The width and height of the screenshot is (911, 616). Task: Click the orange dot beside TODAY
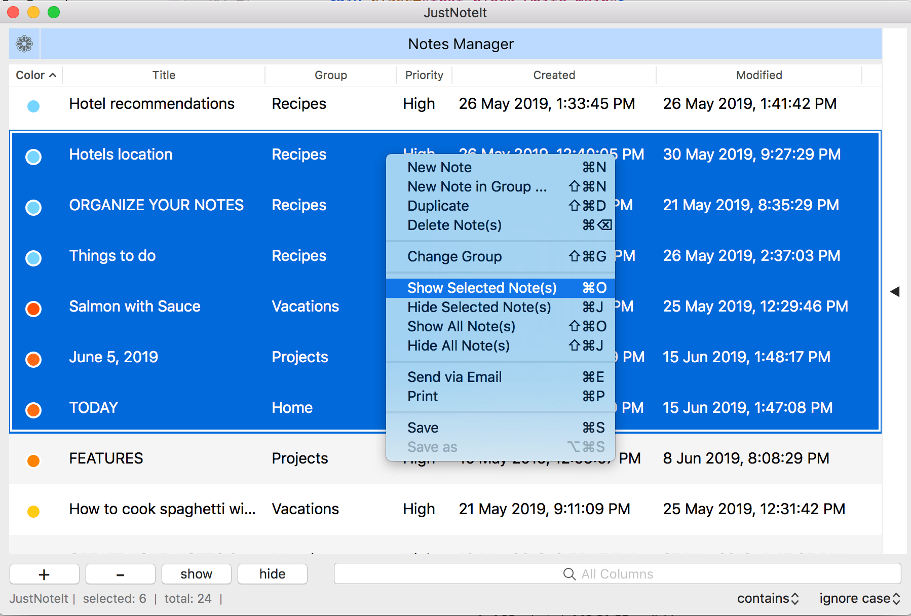pos(33,410)
